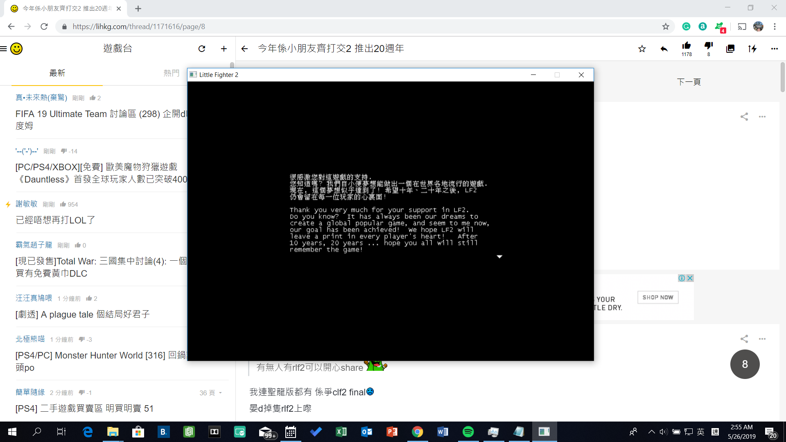Toggle the hot-replies sort icon in header

tap(752, 49)
